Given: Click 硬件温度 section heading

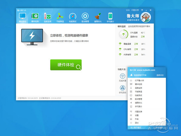Looking at the screenshot, I should click(122, 26).
